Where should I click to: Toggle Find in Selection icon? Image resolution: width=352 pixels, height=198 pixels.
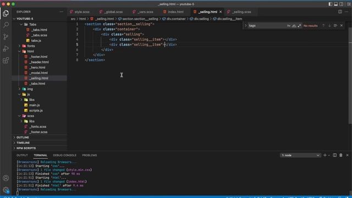pos(335,26)
